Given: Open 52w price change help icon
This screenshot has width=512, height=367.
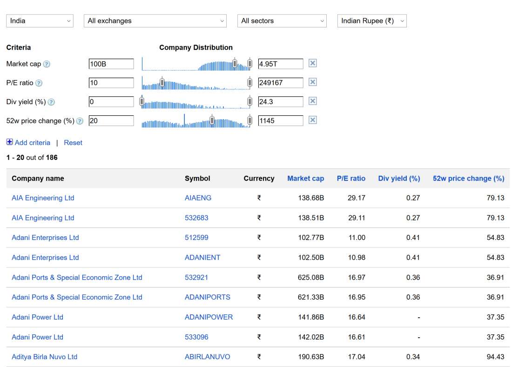Looking at the screenshot, I should (x=80, y=121).
